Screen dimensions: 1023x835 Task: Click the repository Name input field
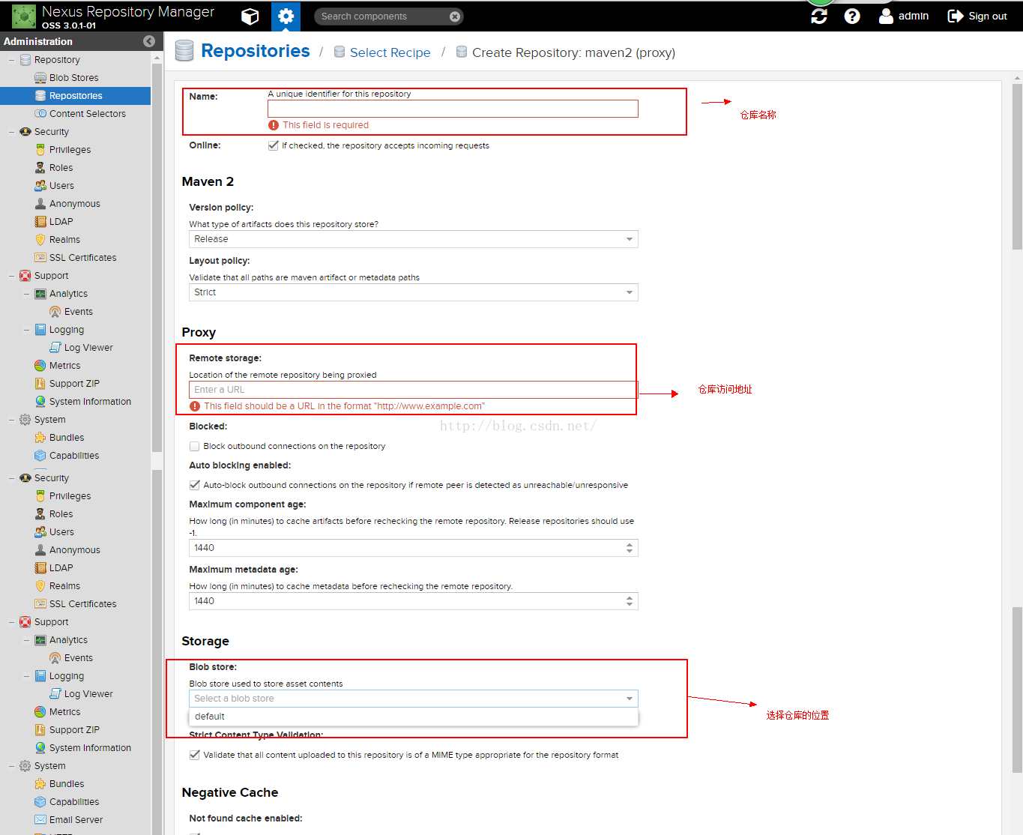(453, 109)
